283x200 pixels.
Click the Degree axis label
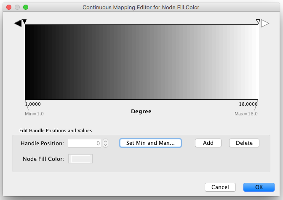(141, 112)
